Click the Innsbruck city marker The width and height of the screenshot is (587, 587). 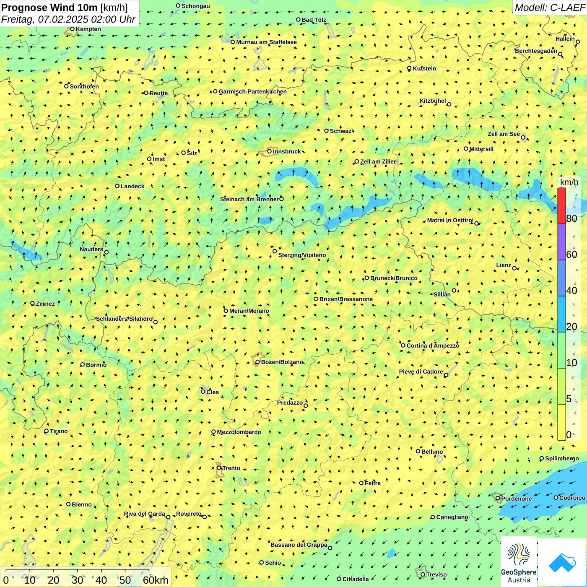point(270,151)
